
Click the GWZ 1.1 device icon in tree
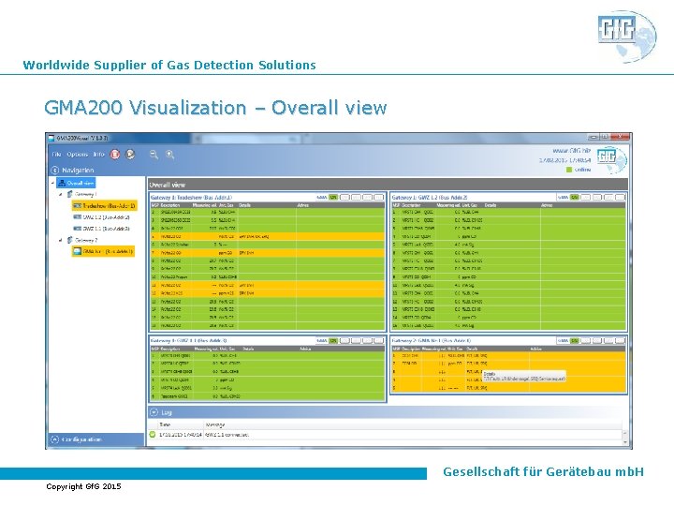(78, 229)
